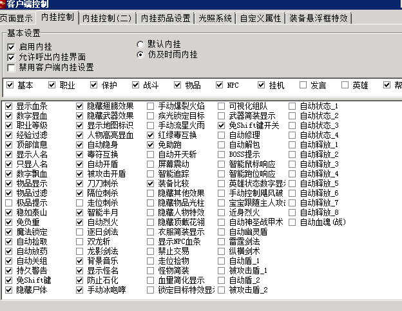Viewport: 402px width, 311px height.
Task: Toggle 稳如泰山 checkbox
Action: point(9,213)
